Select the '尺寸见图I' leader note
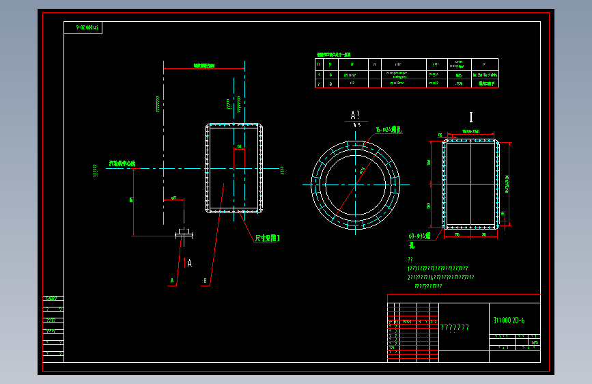The height and width of the screenshot is (384, 592). [x=267, y=238]
